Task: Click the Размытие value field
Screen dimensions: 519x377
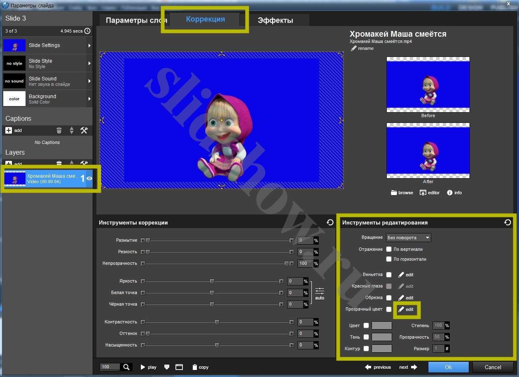Action: (306, 240)
